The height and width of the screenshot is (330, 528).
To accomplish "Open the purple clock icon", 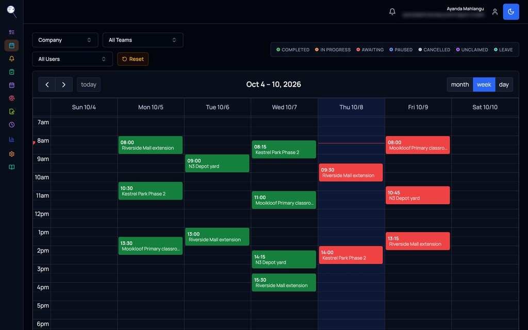I will 12,125.
